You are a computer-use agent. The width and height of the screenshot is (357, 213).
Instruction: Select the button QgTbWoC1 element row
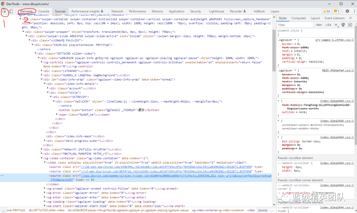point(109,110)
